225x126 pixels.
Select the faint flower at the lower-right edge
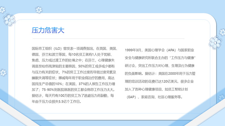point(222,98)
